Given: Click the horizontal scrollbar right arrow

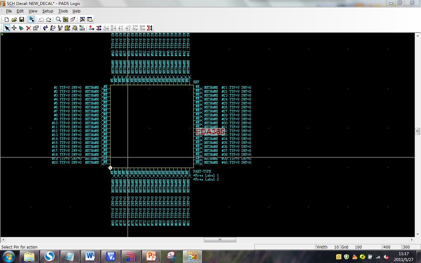Looking at the screenshot, I should coord(412,240).
